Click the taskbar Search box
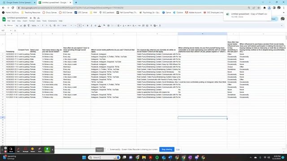Image resolution: width=287 pixels, height=161 pixels. pos(104,157)
